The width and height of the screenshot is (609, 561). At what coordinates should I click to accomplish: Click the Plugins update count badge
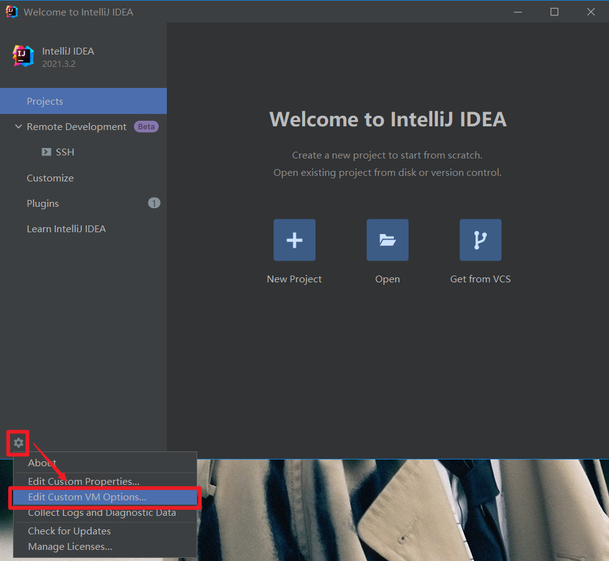tap(154, 203)
